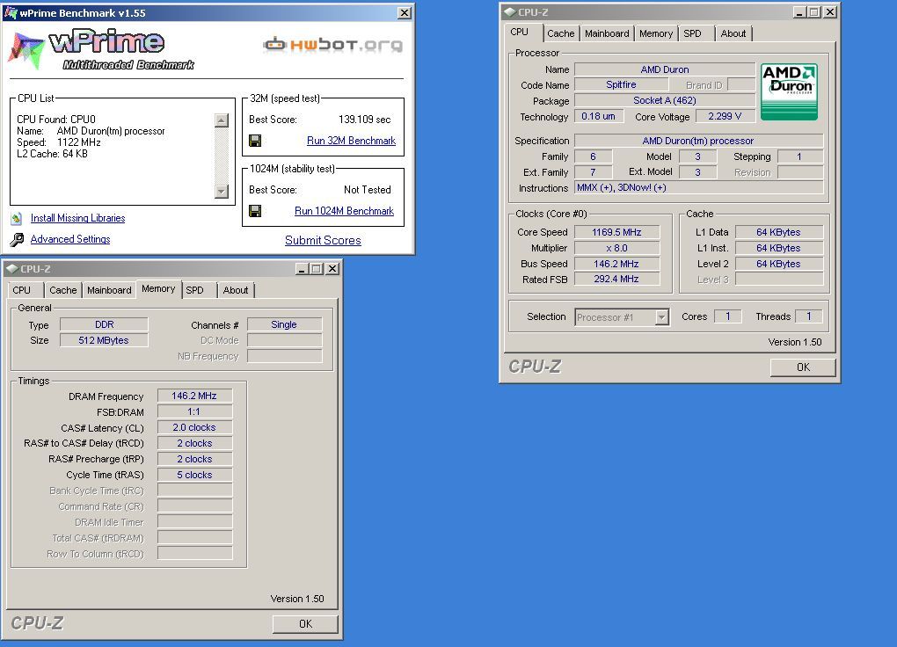Image resolution: width=897 pixels, height=647 pixels.
Task: Click the CPU-Z memory window title icon
Action: 12,269
